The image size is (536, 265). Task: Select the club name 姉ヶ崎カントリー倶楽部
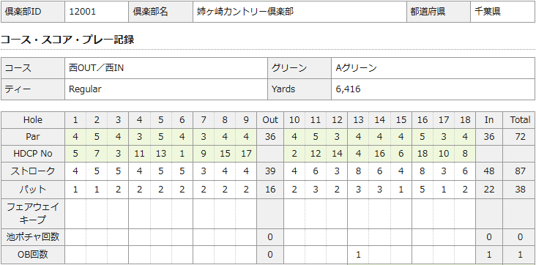[245, 12]
